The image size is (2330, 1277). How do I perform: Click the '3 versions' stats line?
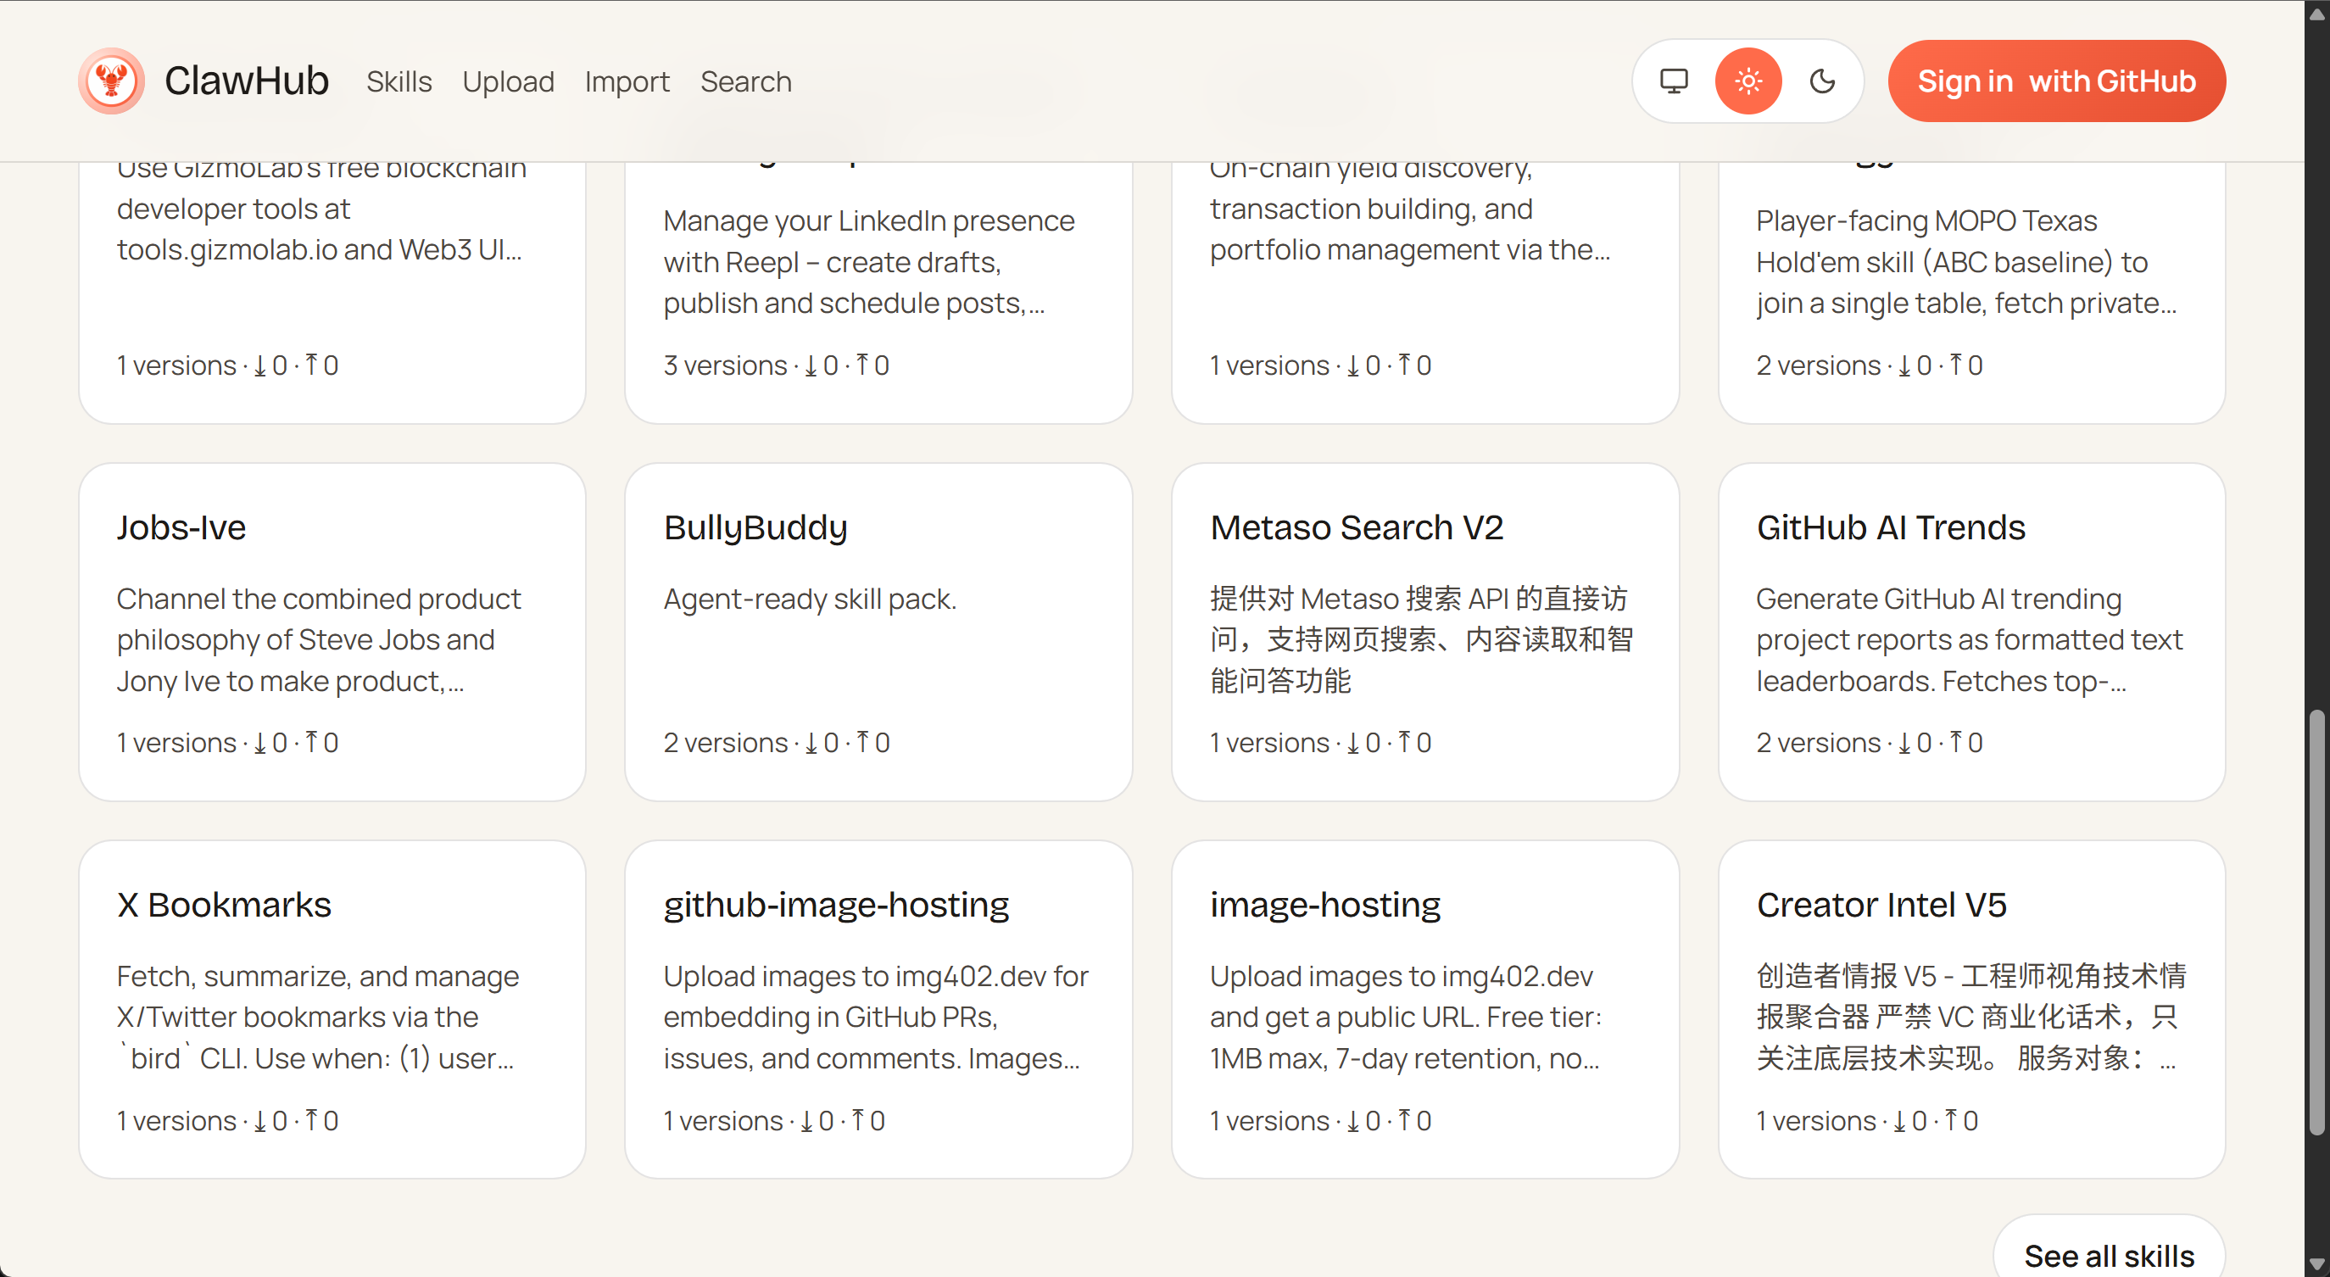776,365
